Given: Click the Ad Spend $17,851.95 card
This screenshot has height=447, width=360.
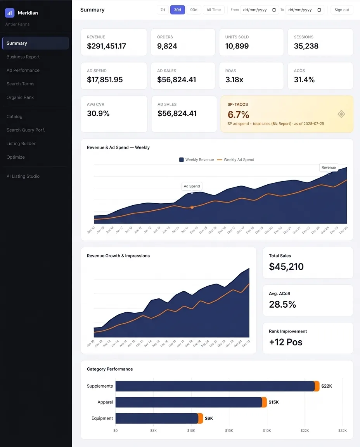Looking at the screenshot, I should [x=114, y=76].
